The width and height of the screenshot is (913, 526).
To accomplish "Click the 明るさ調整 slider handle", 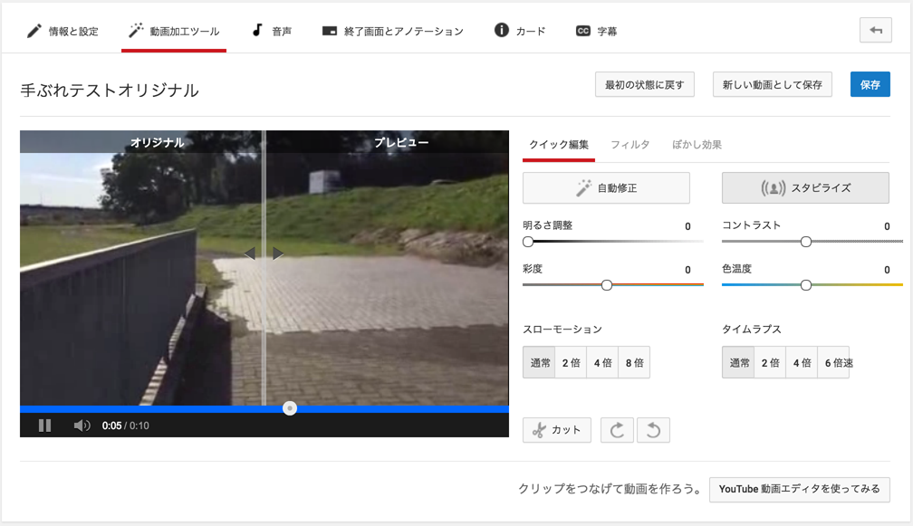I will click(528, 242).
